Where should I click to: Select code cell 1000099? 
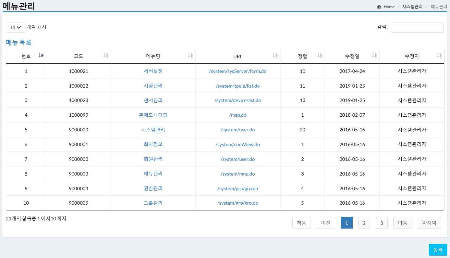click(78, 115)
